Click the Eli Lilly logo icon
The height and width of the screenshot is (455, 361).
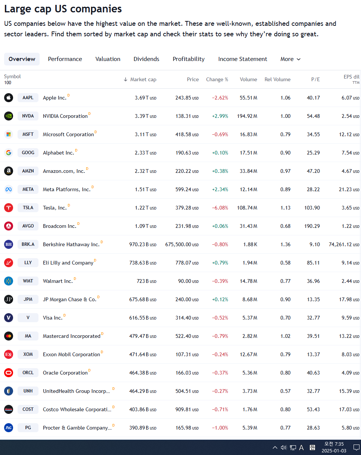click(x=9, y=263)
